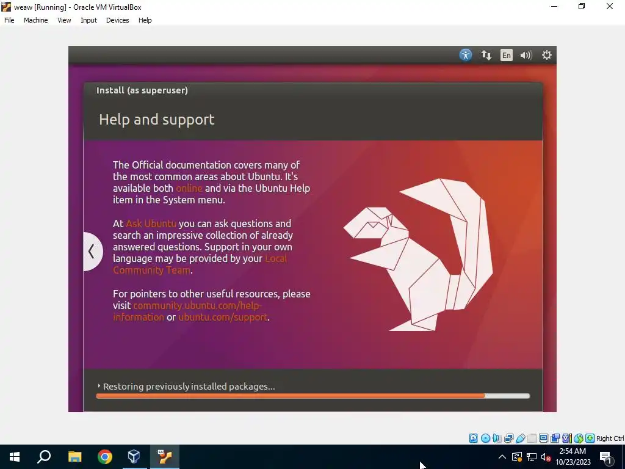The width and height of the screenshot is (625, 469).
Task: Click the shared folders status icon
Action: click(532, 438)
